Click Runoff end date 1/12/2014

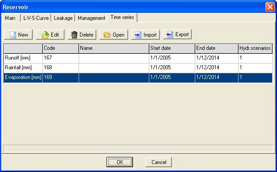point(217,58)
